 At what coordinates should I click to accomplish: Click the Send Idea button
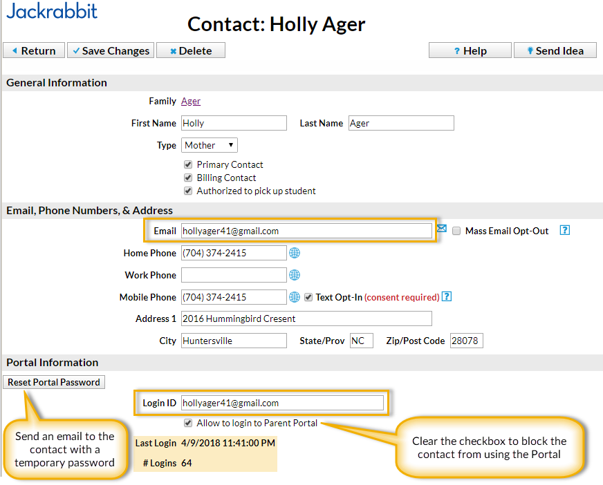tap(555, 50)
